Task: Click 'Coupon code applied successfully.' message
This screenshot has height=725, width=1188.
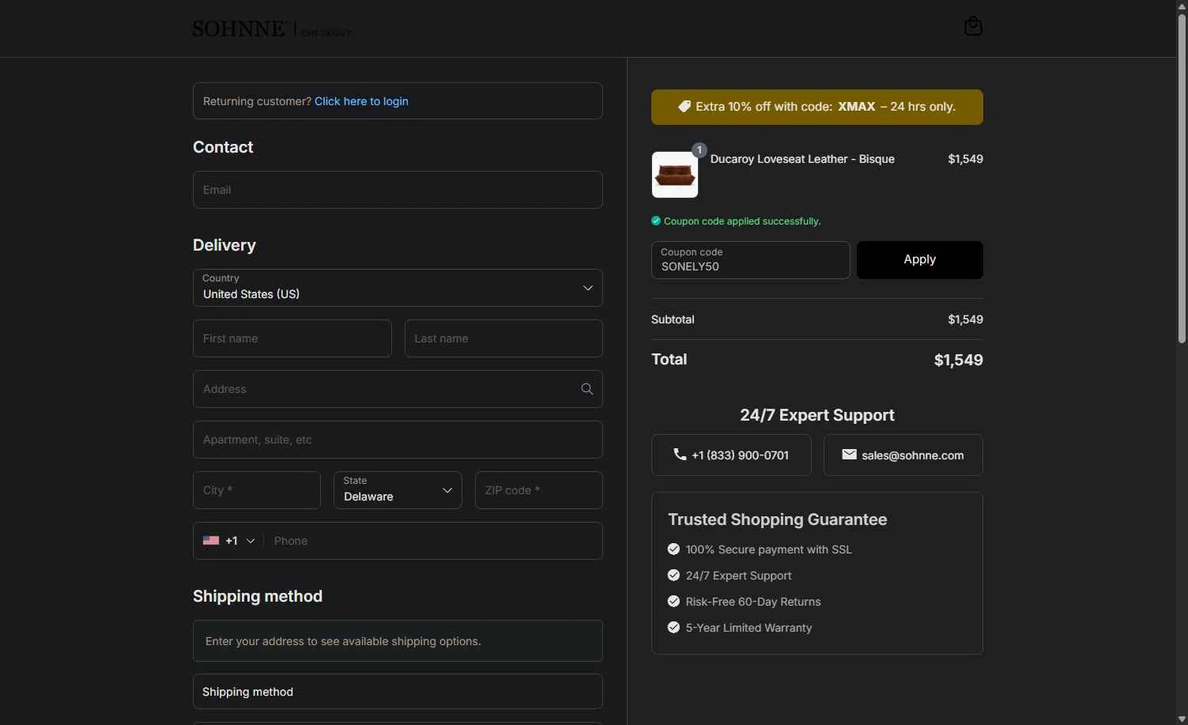Action: click(x=742, y=221)
